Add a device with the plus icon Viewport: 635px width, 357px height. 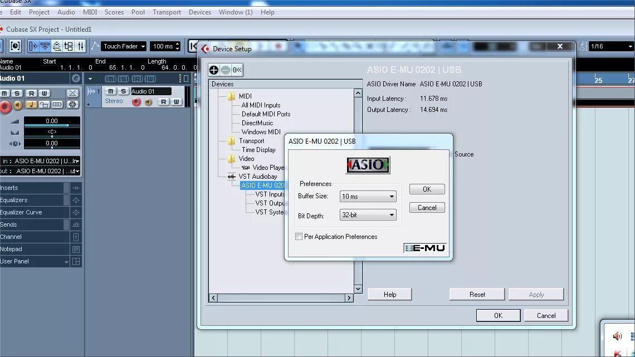[214, 70]
